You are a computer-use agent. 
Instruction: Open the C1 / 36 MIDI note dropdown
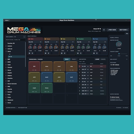coord(85,66)
